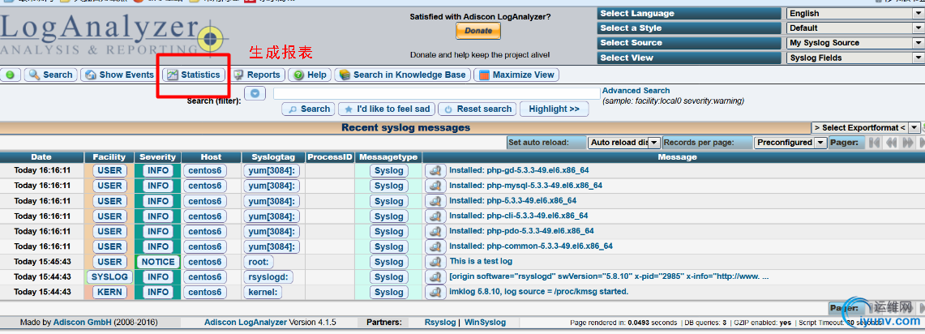Click Installed: php-mysql message text

point(525,186)
